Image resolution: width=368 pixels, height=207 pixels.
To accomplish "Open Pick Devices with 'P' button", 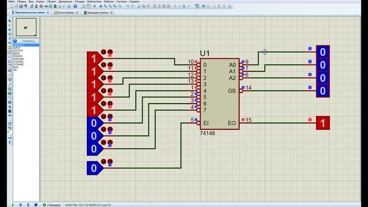I will pyautogui.click(x=16, y=41).
